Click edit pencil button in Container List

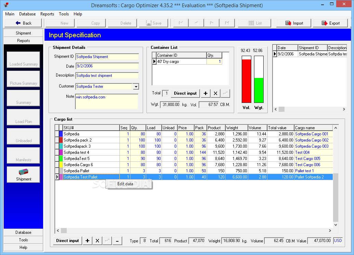point(225,93)
